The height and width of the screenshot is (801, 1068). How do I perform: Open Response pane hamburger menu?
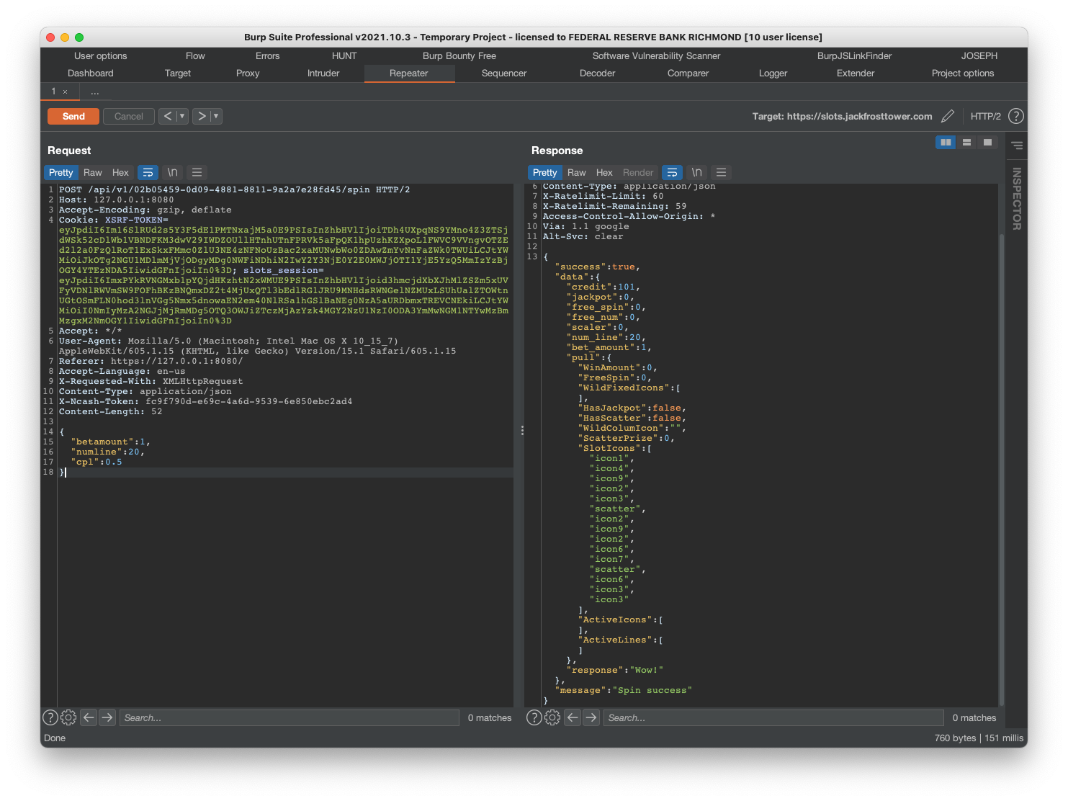tap(721, 172)
